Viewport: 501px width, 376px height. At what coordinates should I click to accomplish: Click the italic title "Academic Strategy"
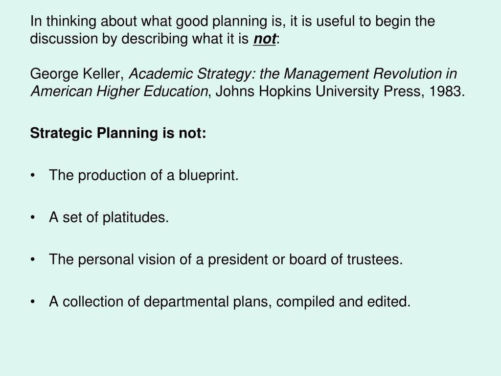click(190, 74)
